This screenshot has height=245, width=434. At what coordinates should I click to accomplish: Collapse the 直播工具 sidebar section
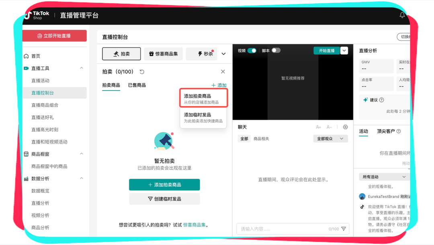pos(82,68)
